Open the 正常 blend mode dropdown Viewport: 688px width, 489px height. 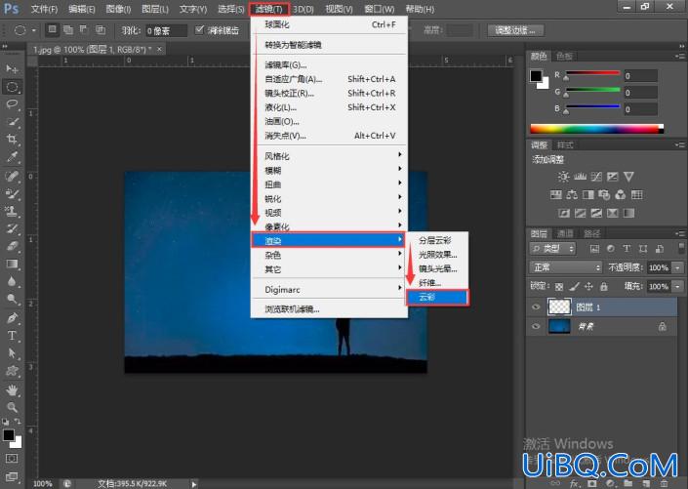tap(566, 266)
